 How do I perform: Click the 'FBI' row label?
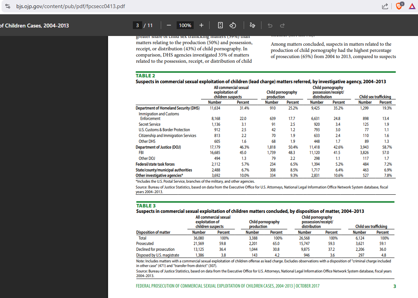point(141,152)
